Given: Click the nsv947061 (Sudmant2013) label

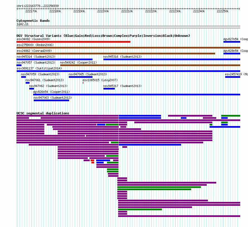Looking at the screenshot, I should pyautogui.click(x=45, y=80).
